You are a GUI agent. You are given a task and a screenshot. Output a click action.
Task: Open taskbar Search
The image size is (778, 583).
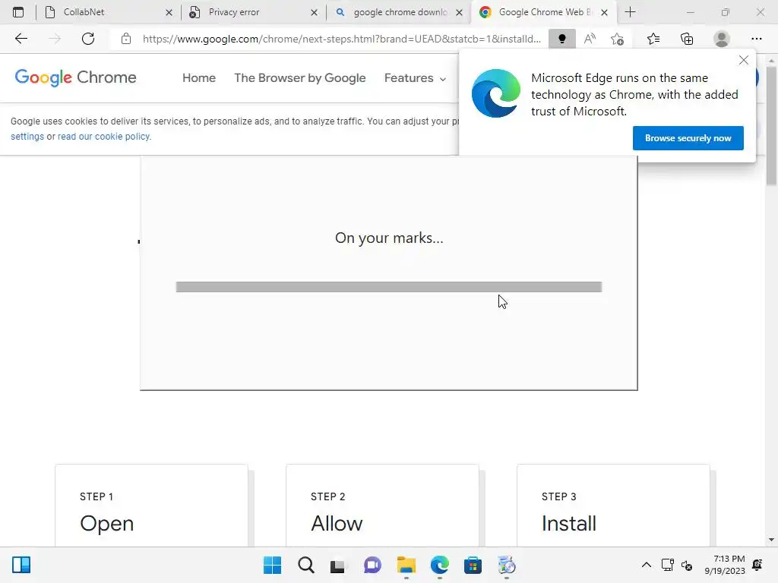click(305, 565)
